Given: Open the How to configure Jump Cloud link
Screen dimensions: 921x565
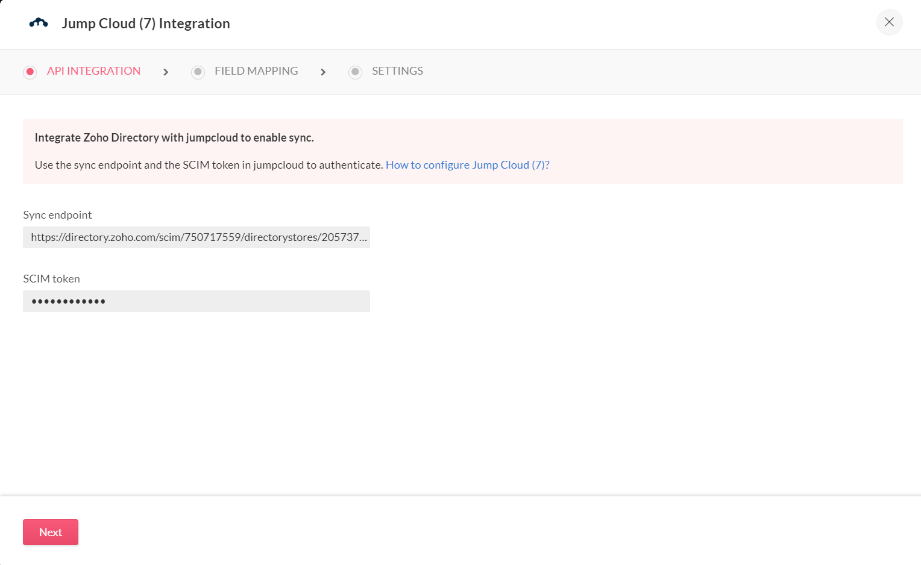Looking at the screenshot, I should 467,165.
